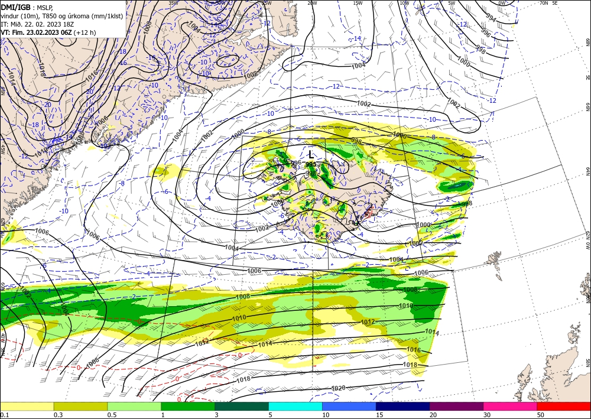Click the '30' legend scale value
Viewport: 591px width, 419px height.
[487, 415]
